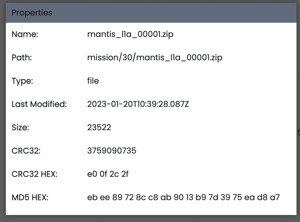Select the CRC32 value 3759090735
Screen dimensions: 300x222
112,151
